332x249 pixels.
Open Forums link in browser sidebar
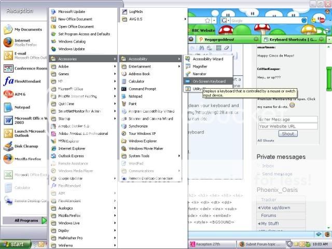(269, 215)
